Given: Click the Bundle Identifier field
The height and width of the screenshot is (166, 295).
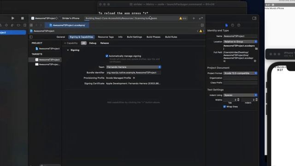Looking at the screenshot, I should pos(133,72).
